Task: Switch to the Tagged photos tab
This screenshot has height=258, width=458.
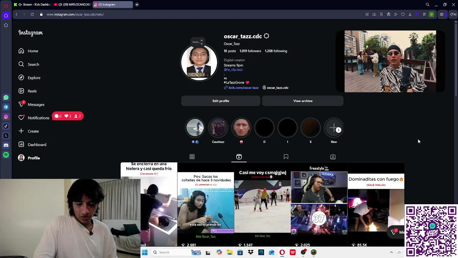Action: pyautogui.click(x=333, y=157)
